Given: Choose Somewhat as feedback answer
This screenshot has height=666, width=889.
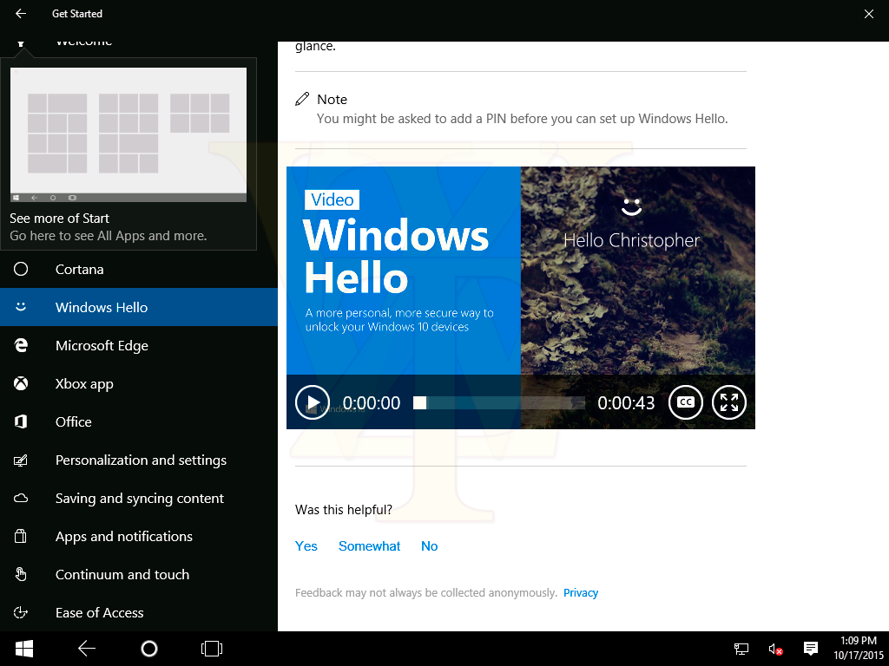Looking at the screenshot, I should 370,546.
